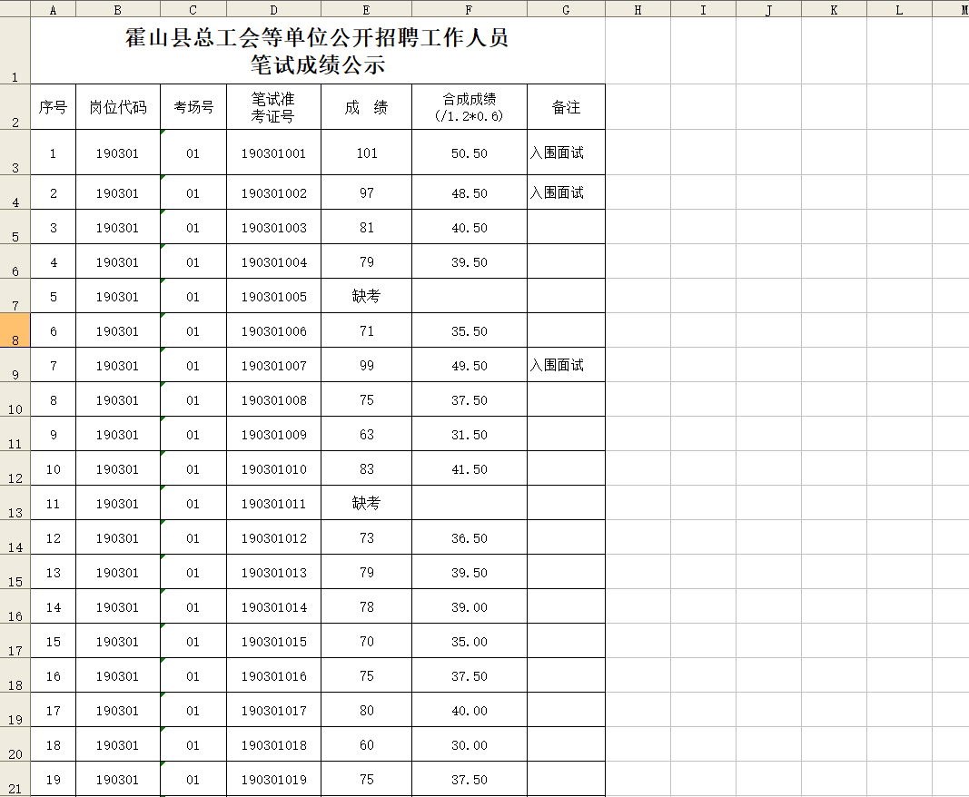Select composite score 31.50

pyautogui.click(x=469, y=435)
